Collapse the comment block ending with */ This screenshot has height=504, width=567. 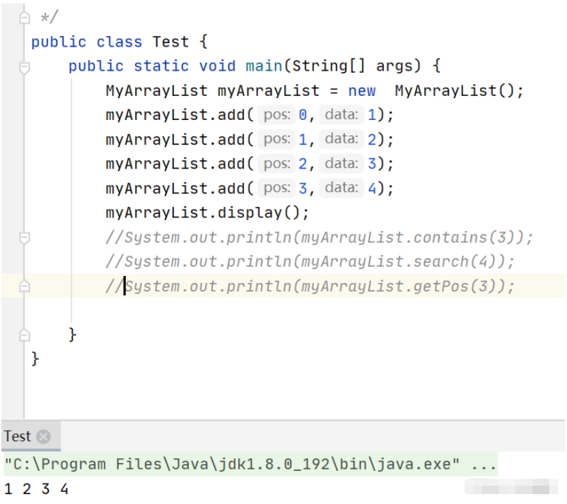pyautogui.click(x=25, y=18)
